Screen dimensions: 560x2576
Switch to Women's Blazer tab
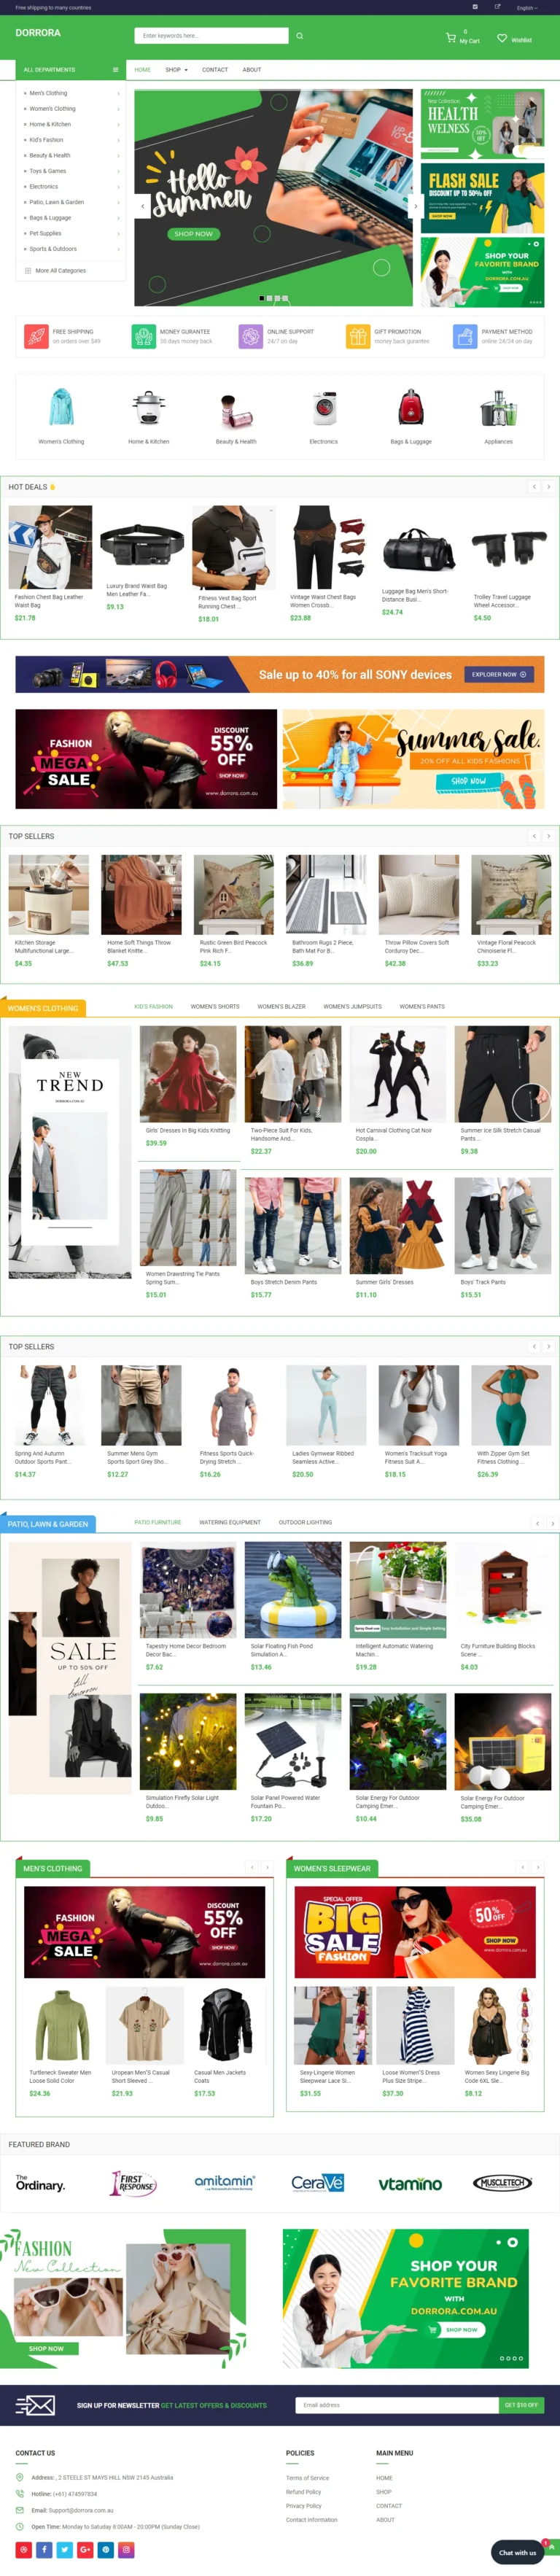[x=281, y=1007]
